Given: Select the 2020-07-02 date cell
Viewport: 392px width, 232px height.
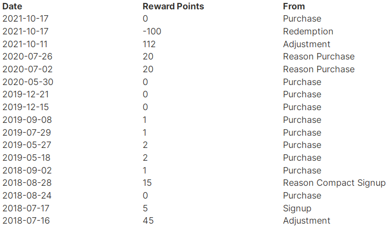Looking at the screenshot, I should 28,69.
